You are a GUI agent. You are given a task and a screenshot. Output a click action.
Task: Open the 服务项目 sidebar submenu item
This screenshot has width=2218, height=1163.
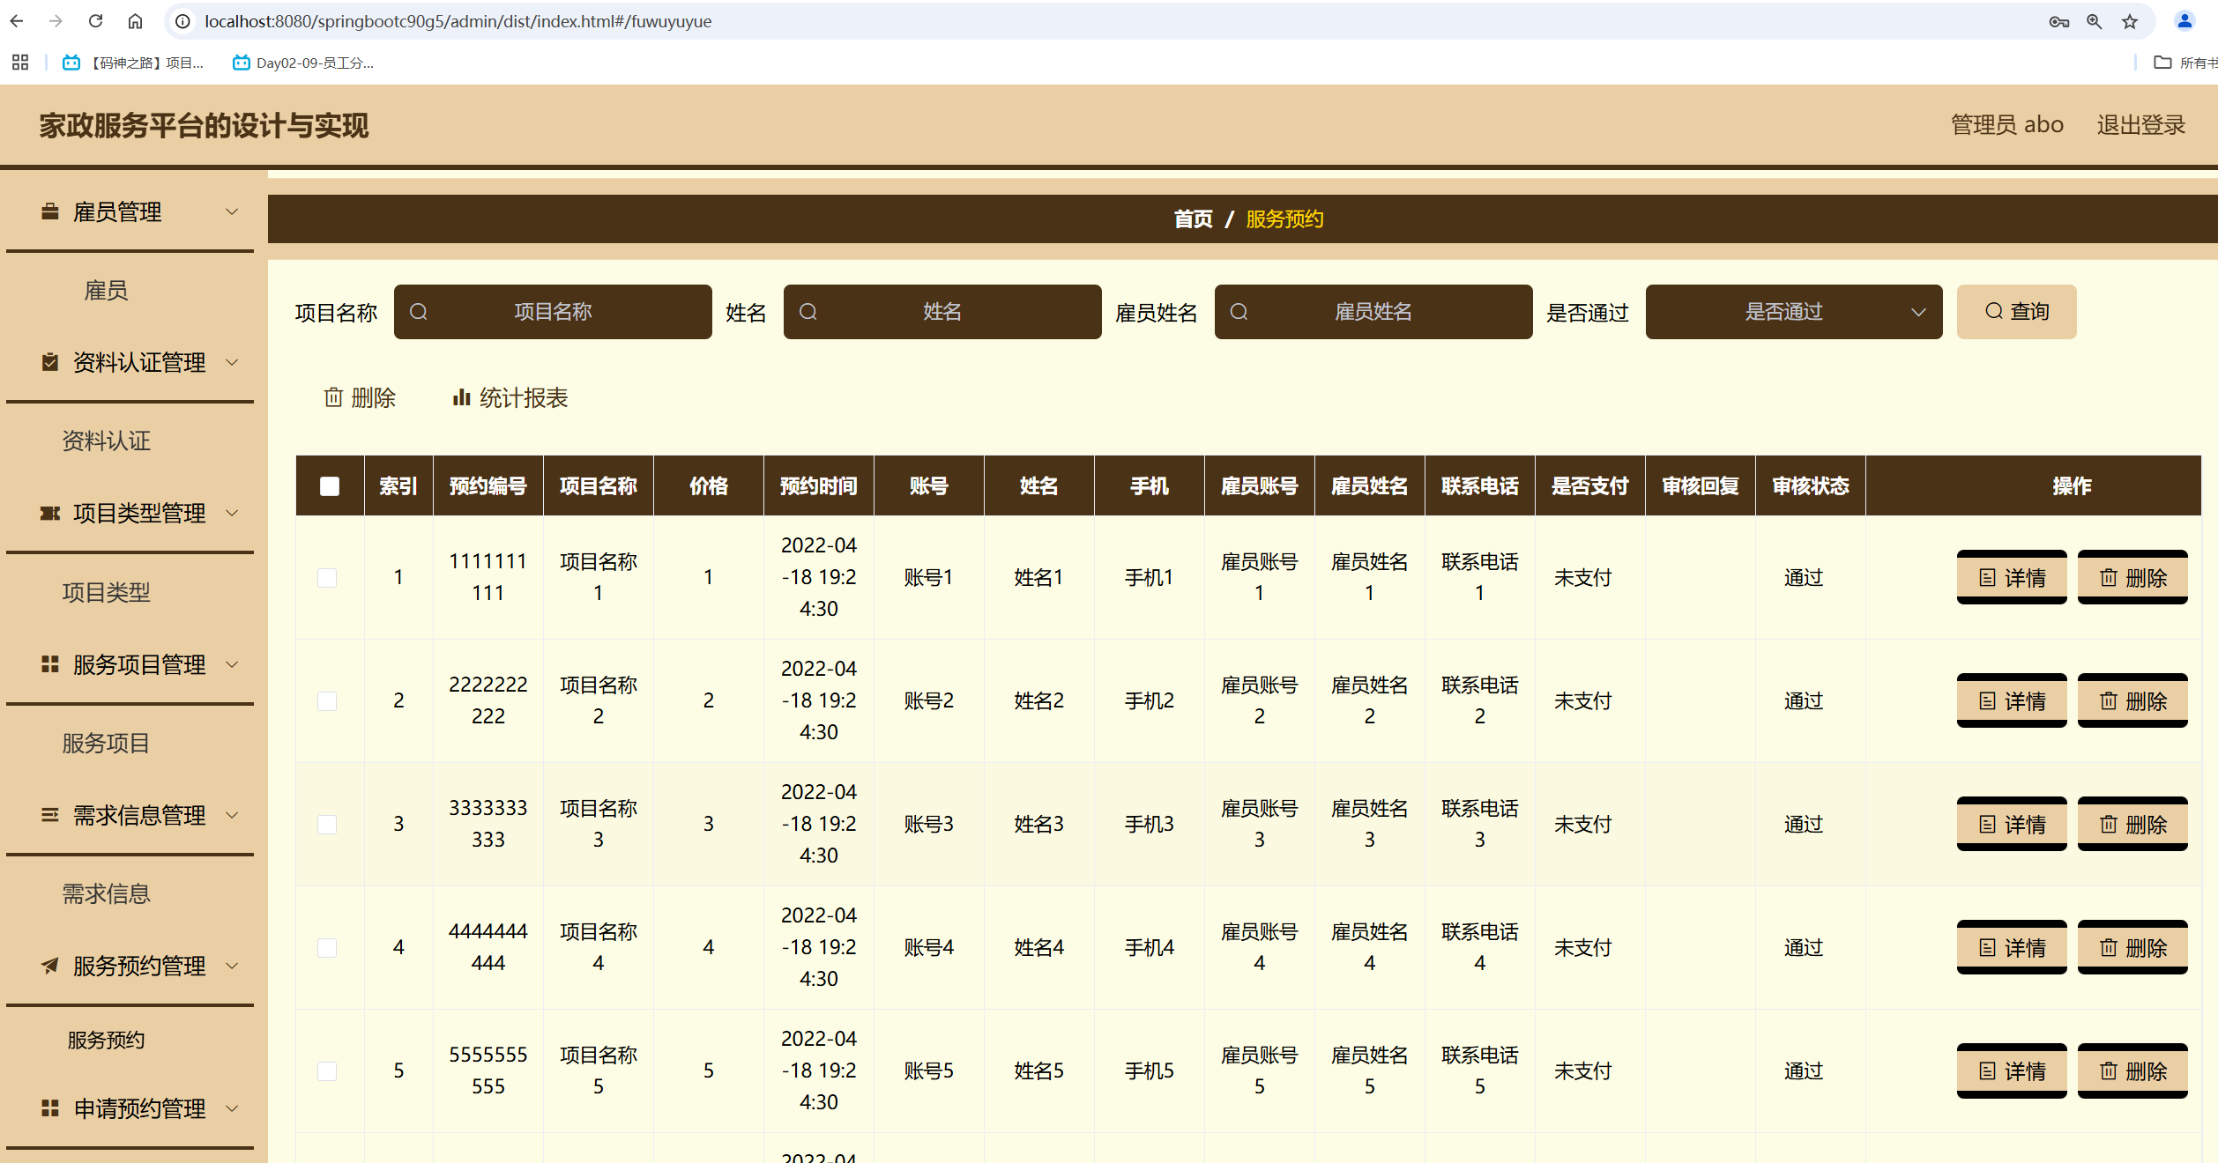click(x=106, y=744)
